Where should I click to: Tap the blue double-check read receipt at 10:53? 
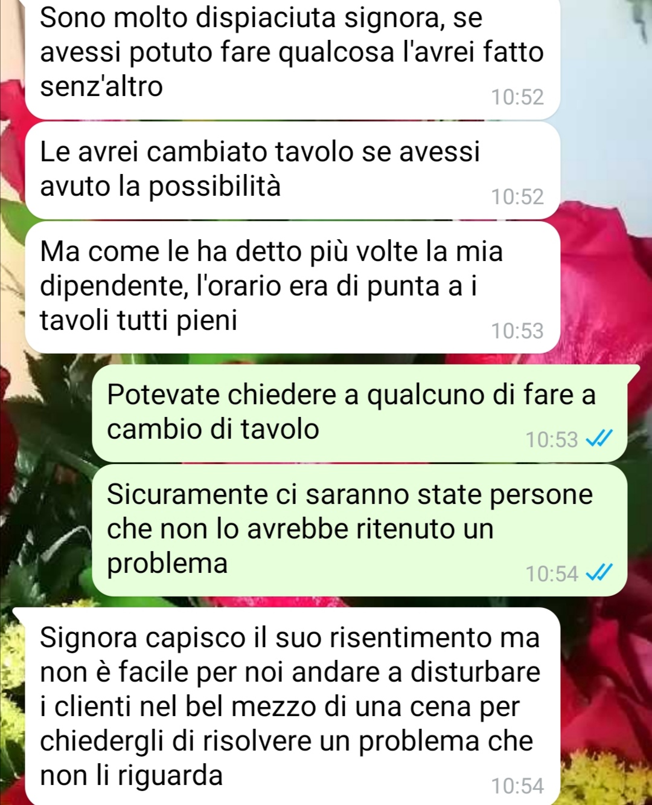(599, 439)
